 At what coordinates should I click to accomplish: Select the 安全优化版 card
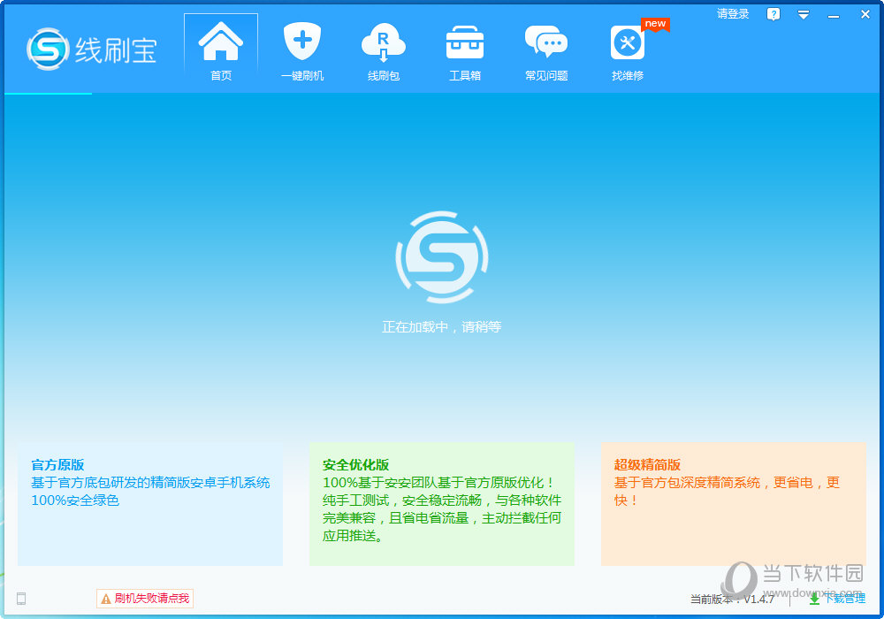point(441,504)
